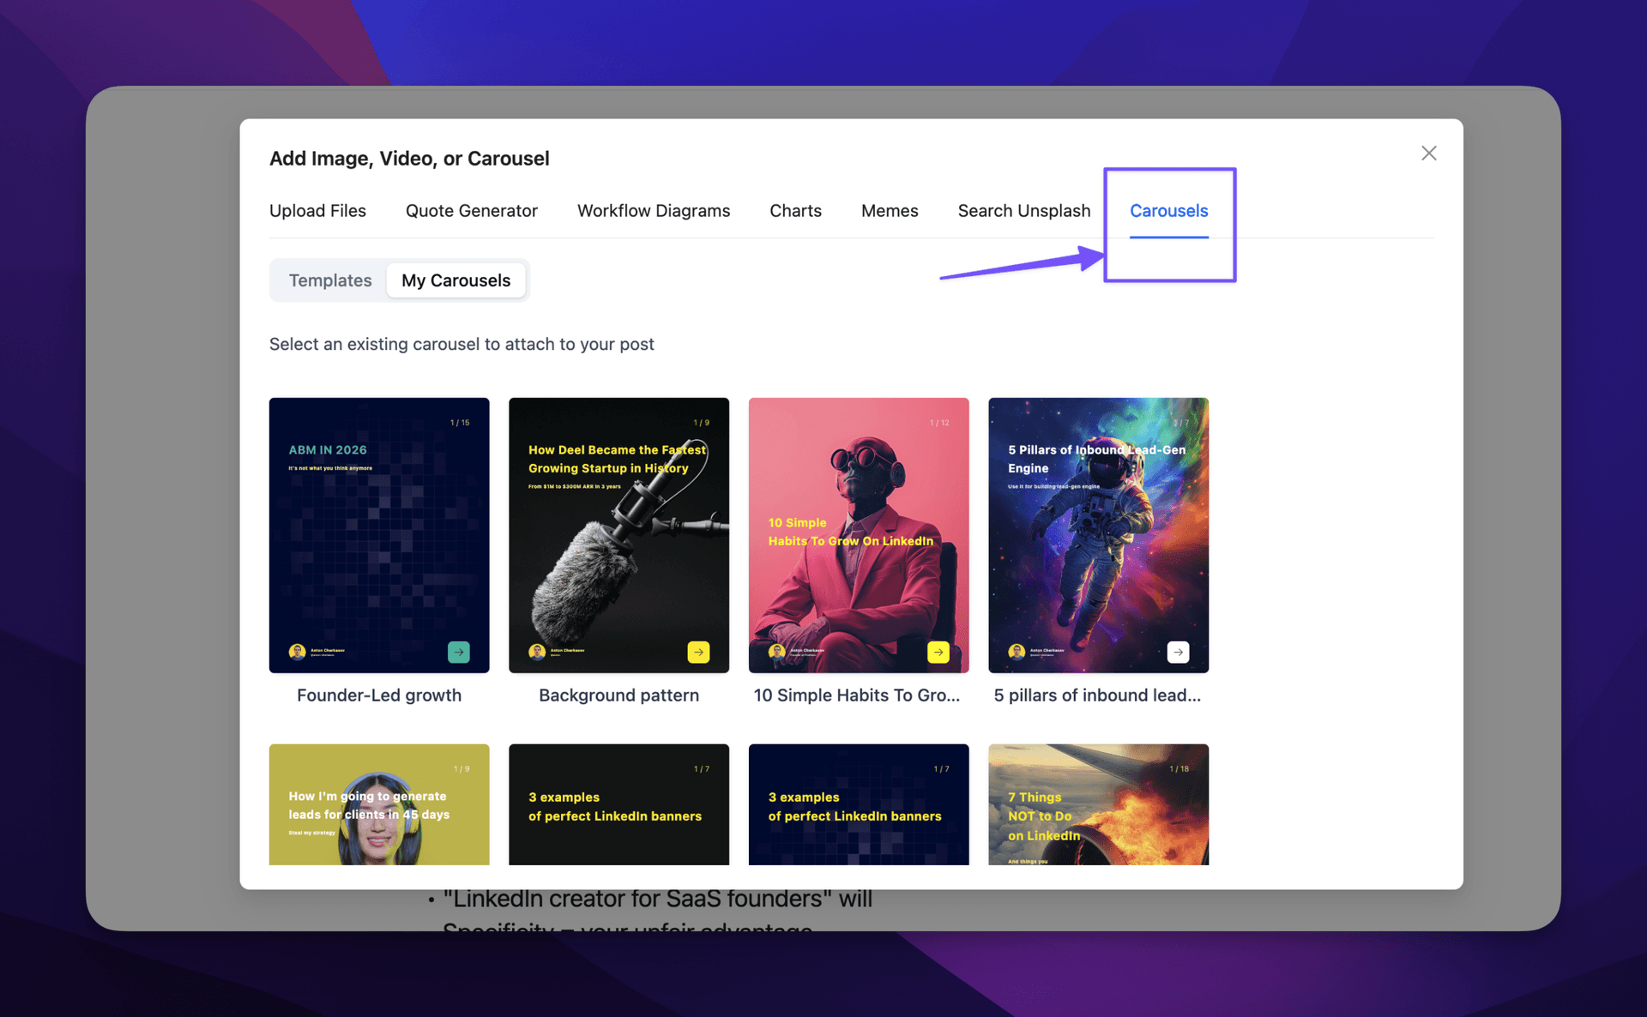Click the arrow icon on Background pattern card

699,652
